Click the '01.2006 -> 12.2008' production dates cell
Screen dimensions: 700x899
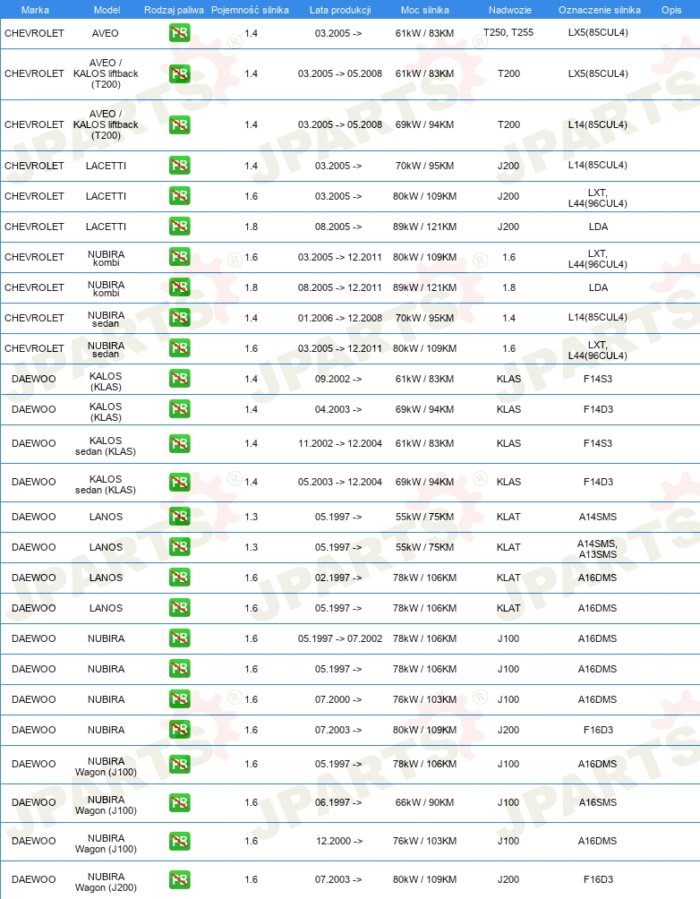pyautogui.click(x=340, y=318)
